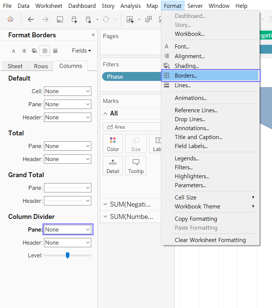The width and height of the screenshot is (272, 308).
Task: Click the Phase filter pill
Action: 132,76
